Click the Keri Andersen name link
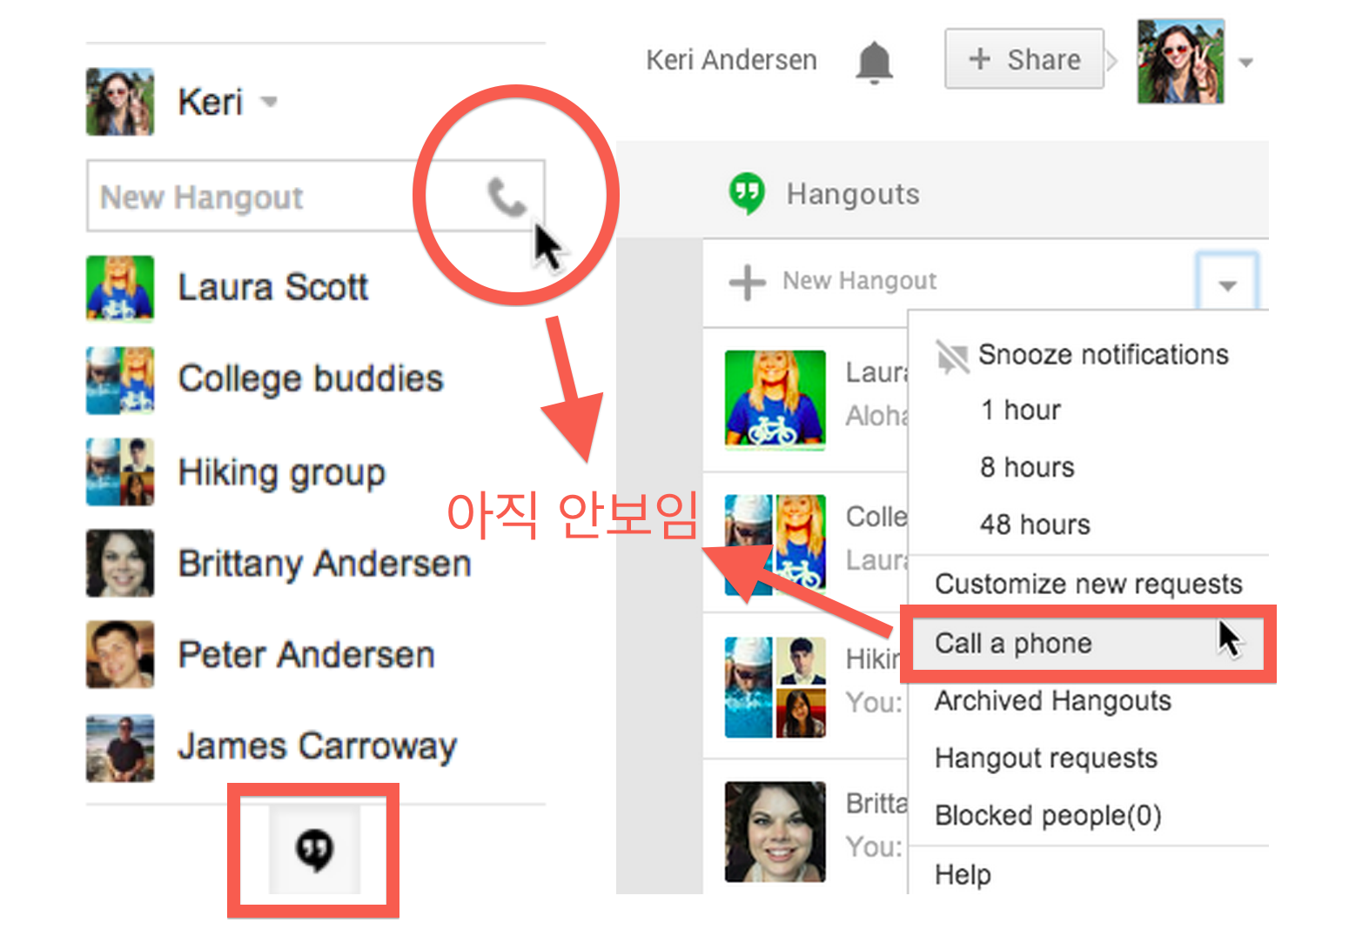This screenshot has width=1349, height=929. pos(731,59)
